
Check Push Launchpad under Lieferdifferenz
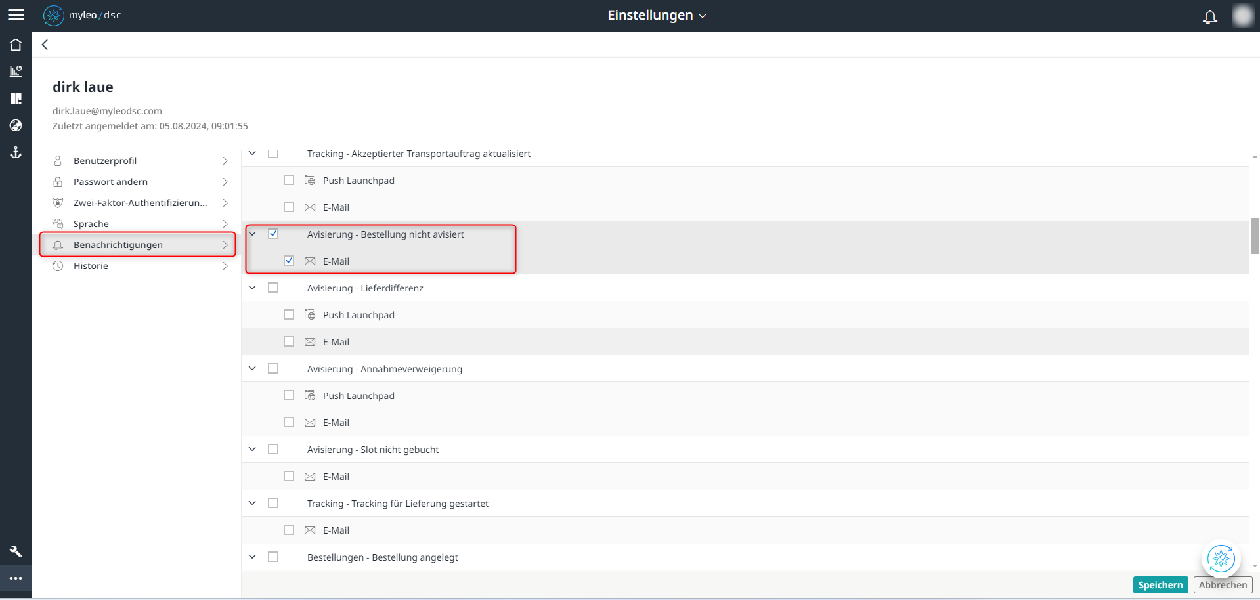289,314
